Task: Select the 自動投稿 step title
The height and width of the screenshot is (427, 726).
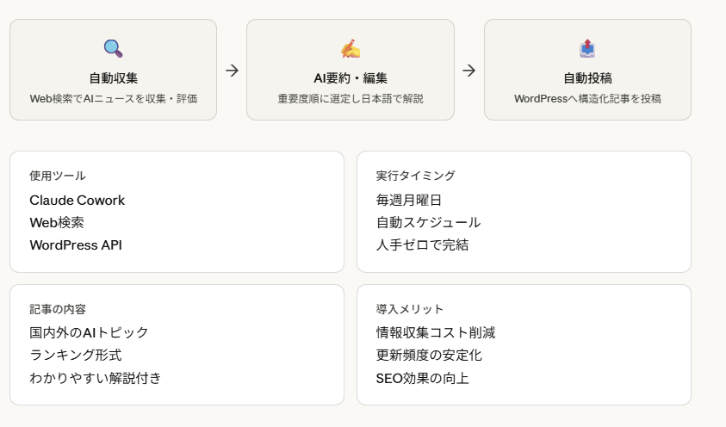Action: tap(587, 78)
